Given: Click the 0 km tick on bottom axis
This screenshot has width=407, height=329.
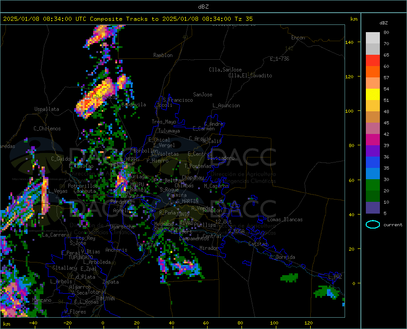Looking at the screenshot, I should click(x=103, y=323).
